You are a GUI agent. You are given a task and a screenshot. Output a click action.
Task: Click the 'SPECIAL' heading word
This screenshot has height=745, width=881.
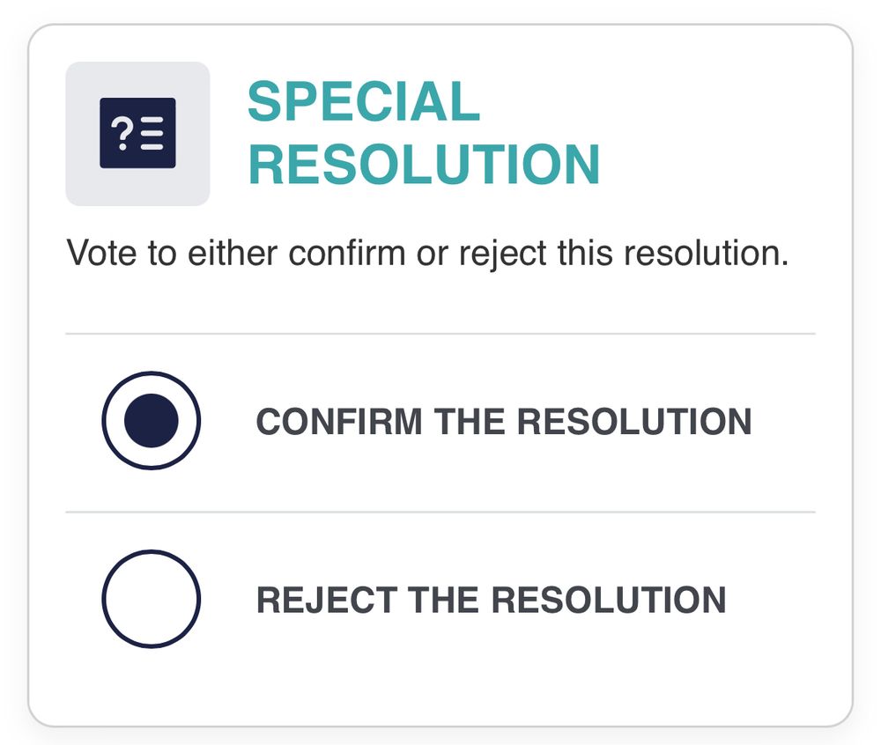(x=364, y=101)
